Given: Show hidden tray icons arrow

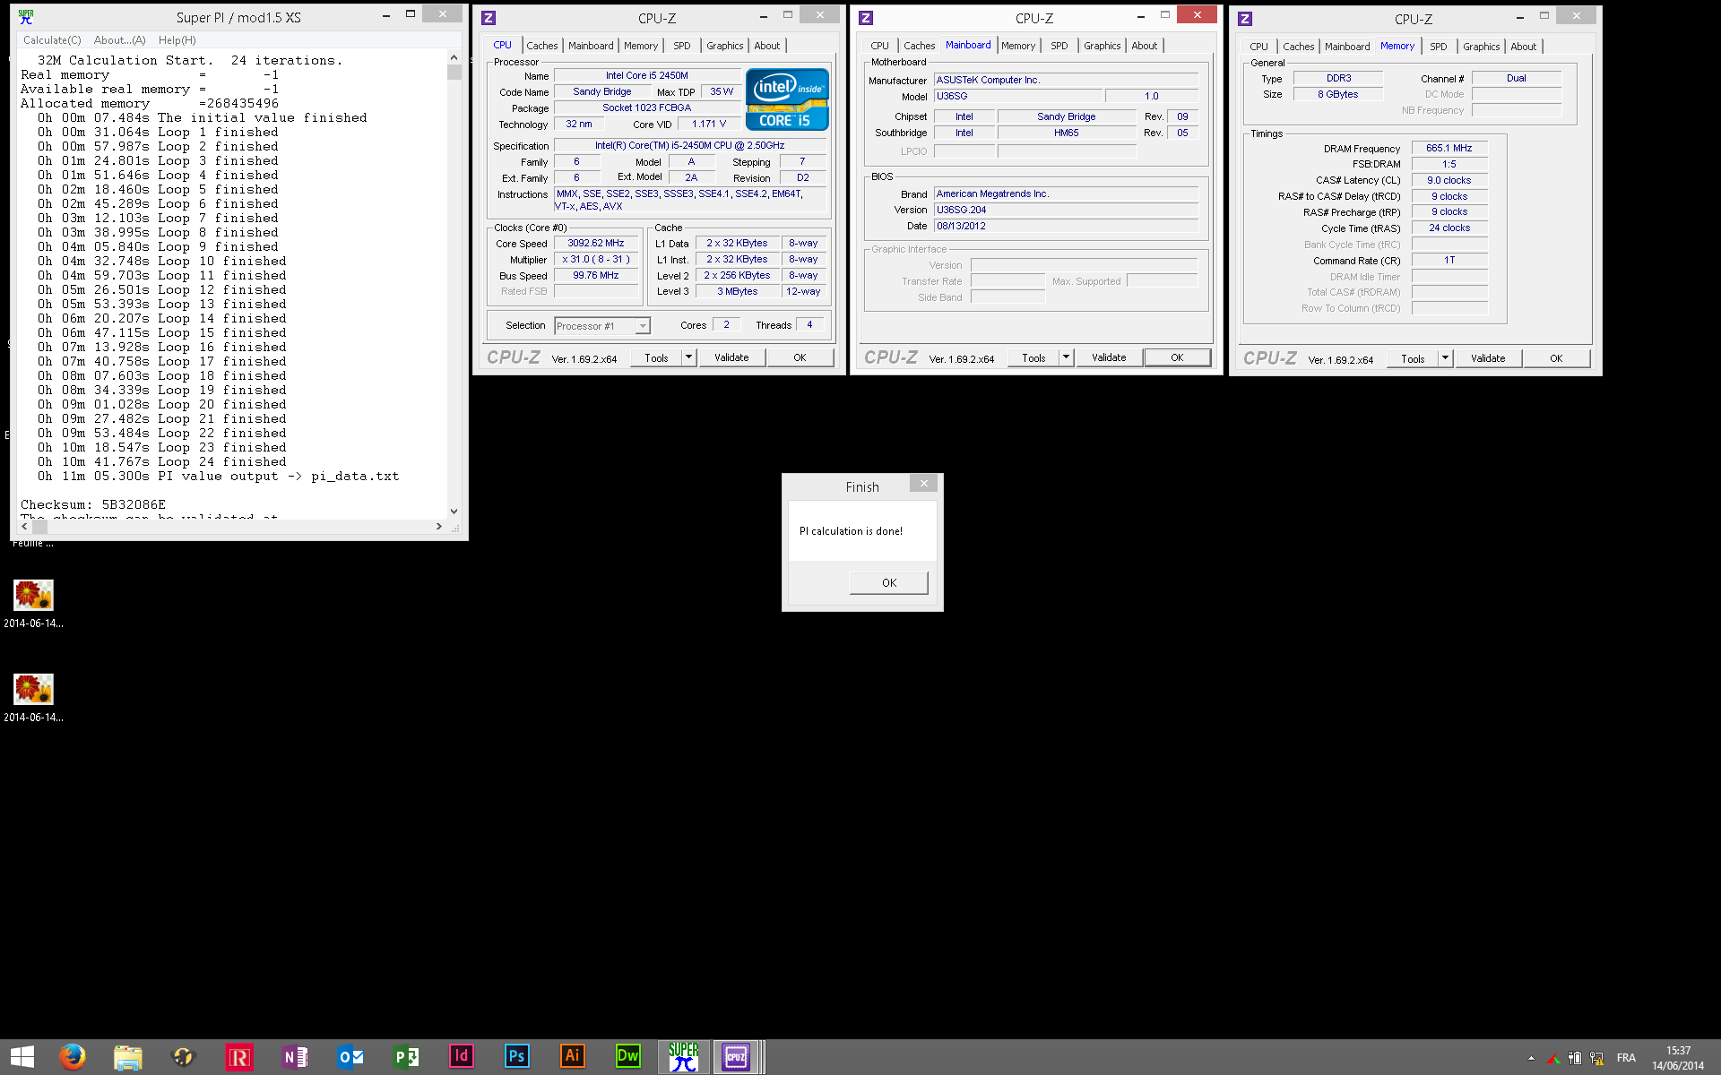Looking at the screenshot, I should pyautogui.click(x=1531, y=1058).
